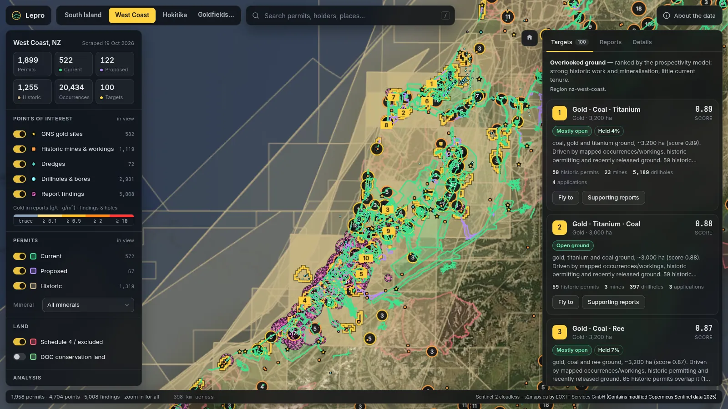The height and width of the screenshot is (409, 728).
Task: Select Goldfields region tab
Action: point(216,15)
